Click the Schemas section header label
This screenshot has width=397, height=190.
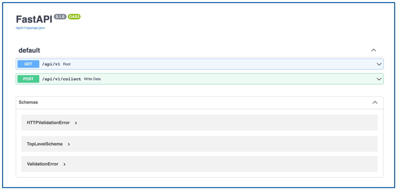[28, 102]
